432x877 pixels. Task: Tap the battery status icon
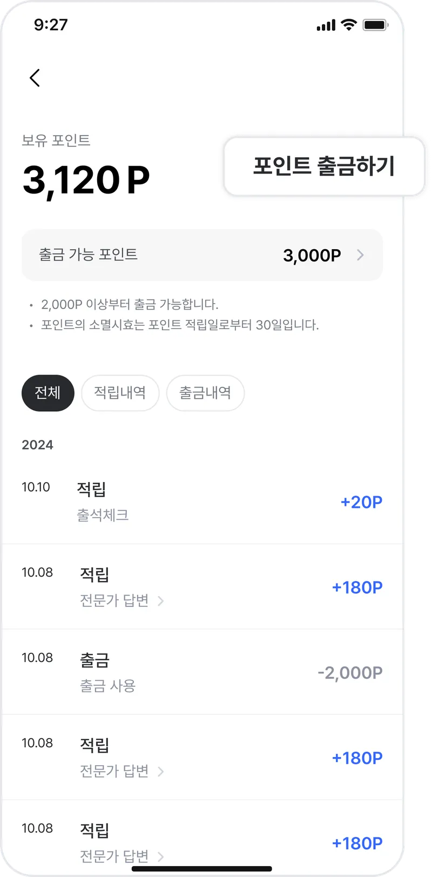point(375,25)
